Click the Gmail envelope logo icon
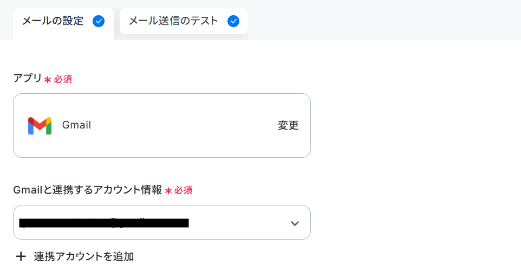Viewport: 521px width, 277px height. tap(40, 126)
